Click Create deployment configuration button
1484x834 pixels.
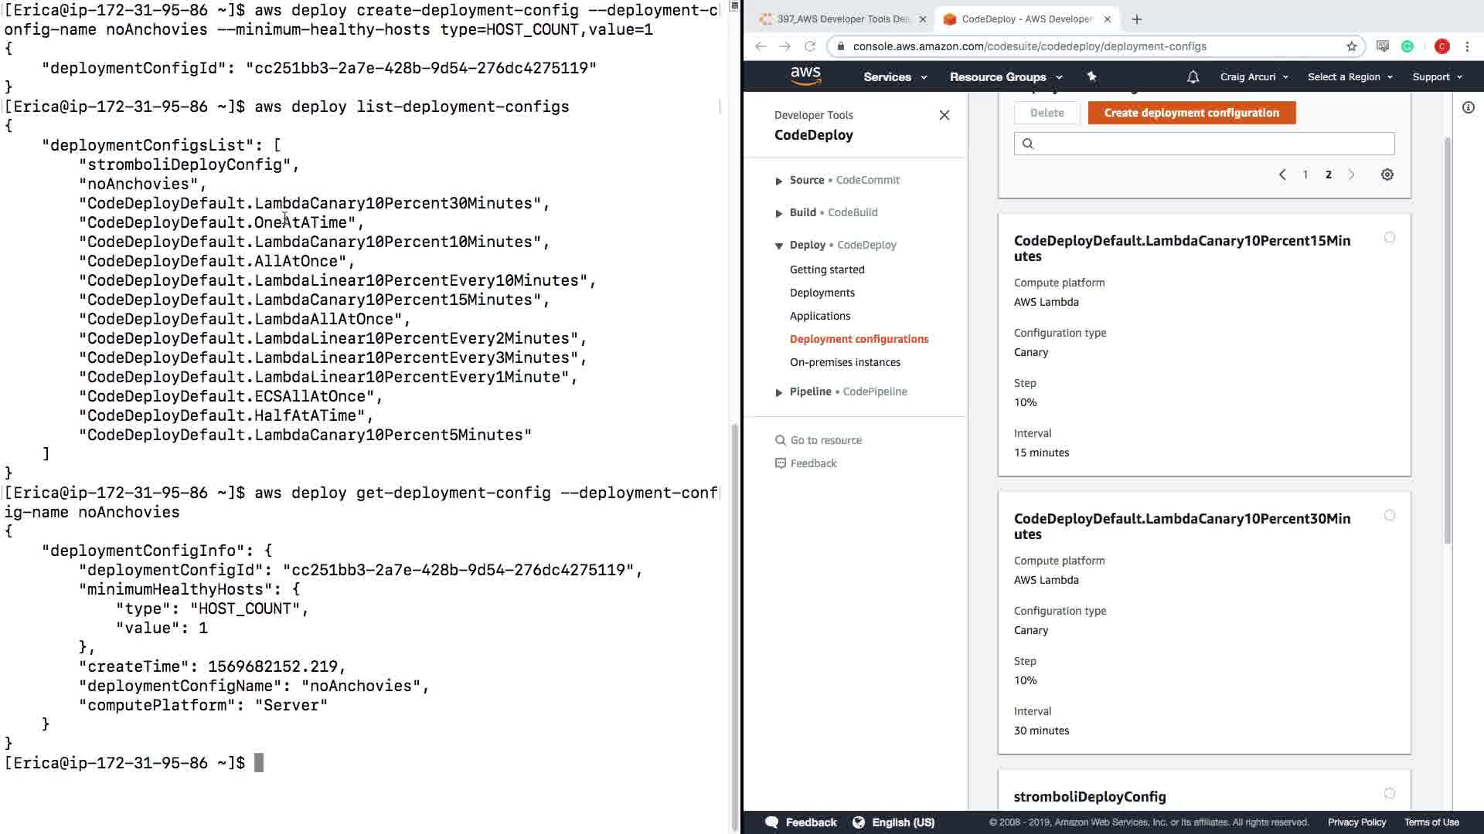pyautogui.click(x=1191, y=113)
